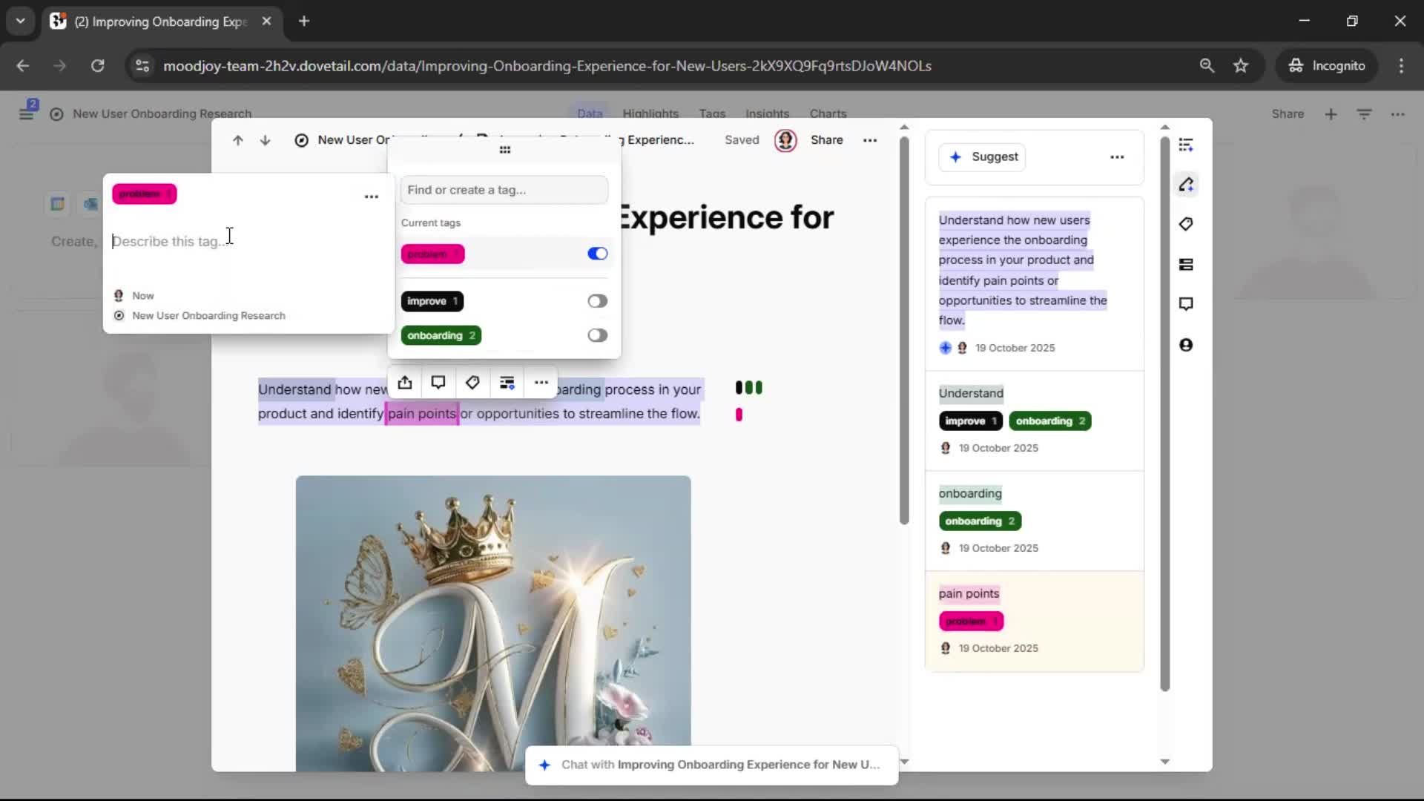The width and height of the screenshot is (1424, 801).
Task: Open the comments panel icon in right sidebar
Action: click(x=1186, y=304)
